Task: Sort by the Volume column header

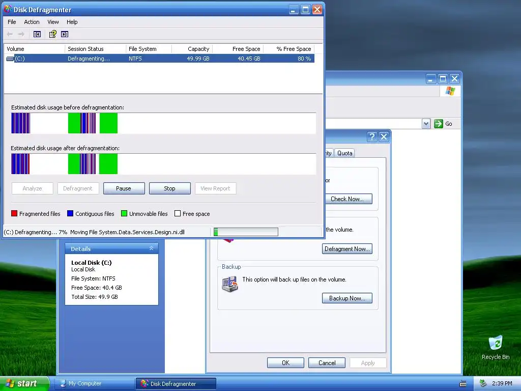Action: [35, 49]
